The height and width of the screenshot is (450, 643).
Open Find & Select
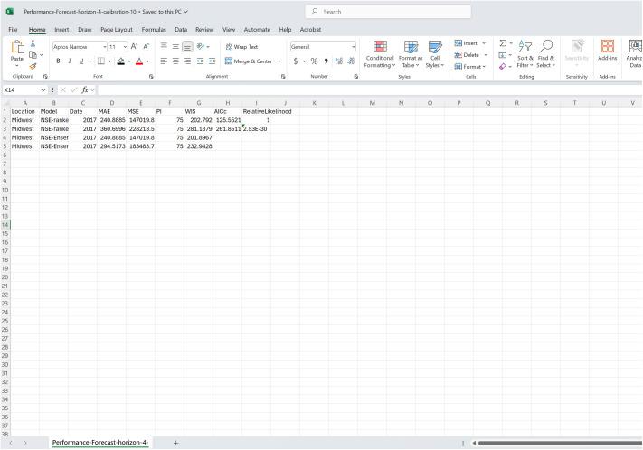(546, 53)
